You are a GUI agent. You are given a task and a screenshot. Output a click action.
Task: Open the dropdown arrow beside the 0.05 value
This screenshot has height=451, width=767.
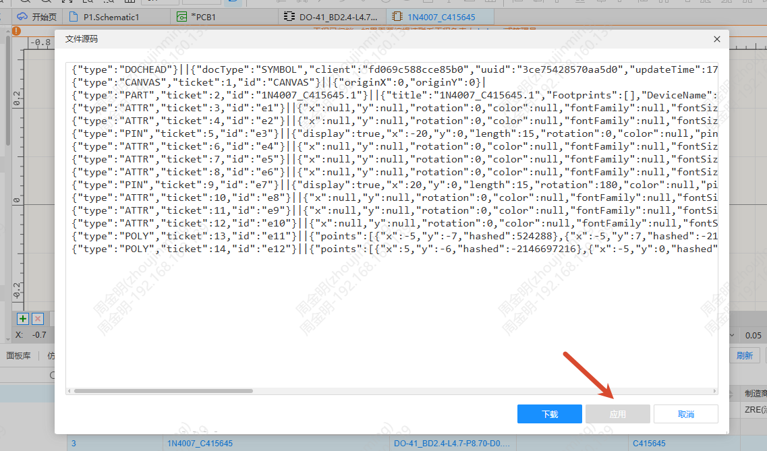point(733,335)
